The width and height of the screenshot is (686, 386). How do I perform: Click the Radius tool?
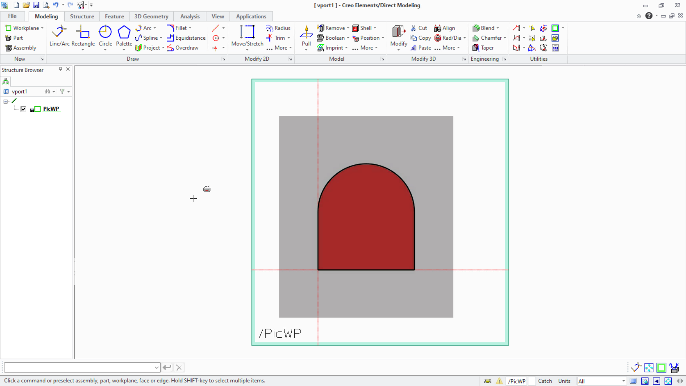[x=278, y=28]
